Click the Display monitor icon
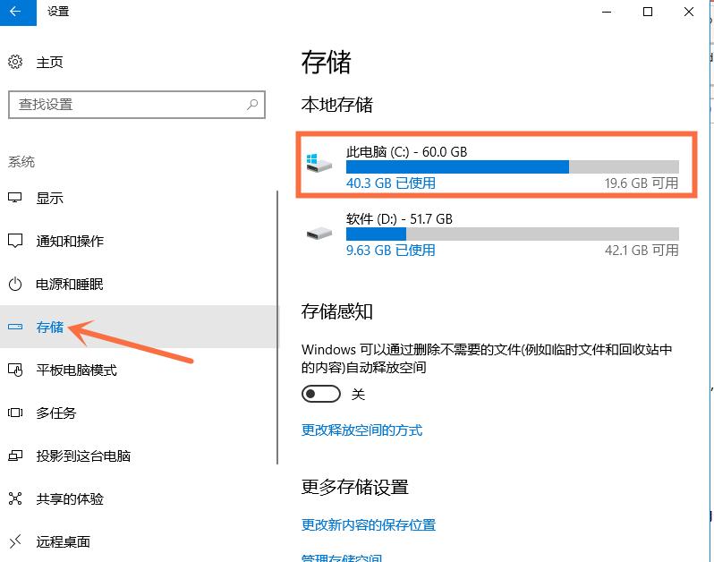This screenshot has height=562, width=714. point(15,198)
